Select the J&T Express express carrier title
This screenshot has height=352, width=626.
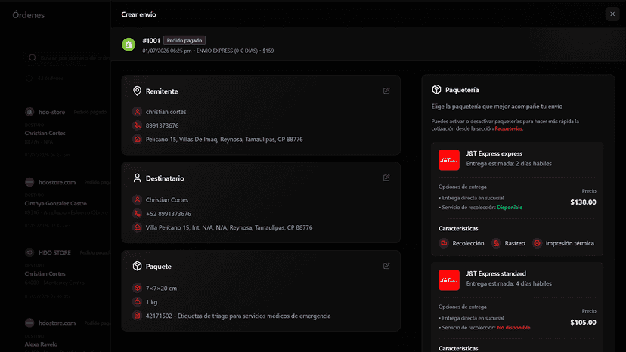coord(494,153)
